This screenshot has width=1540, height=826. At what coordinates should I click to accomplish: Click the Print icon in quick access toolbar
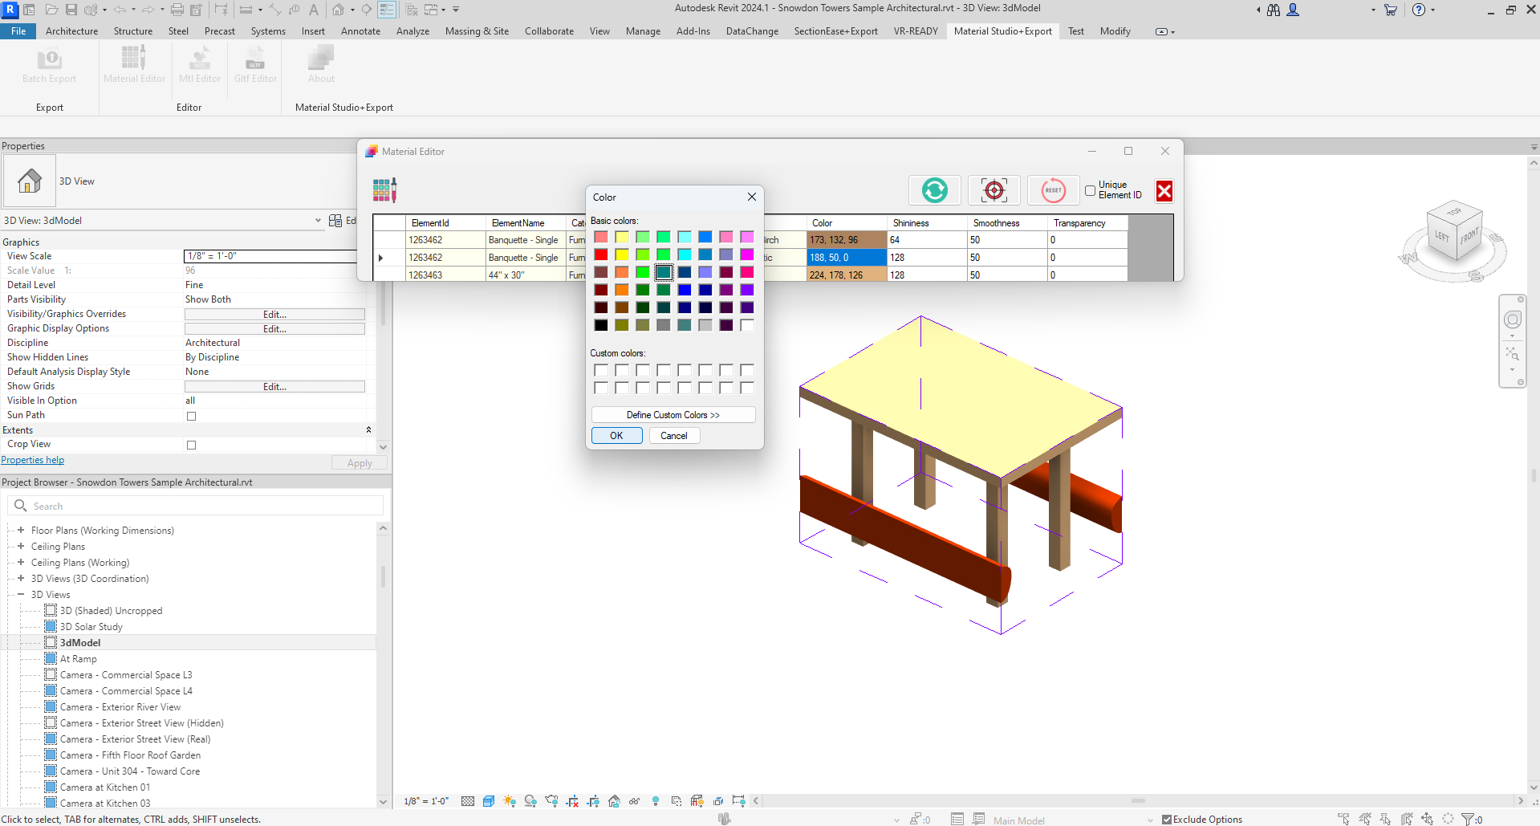177,10
